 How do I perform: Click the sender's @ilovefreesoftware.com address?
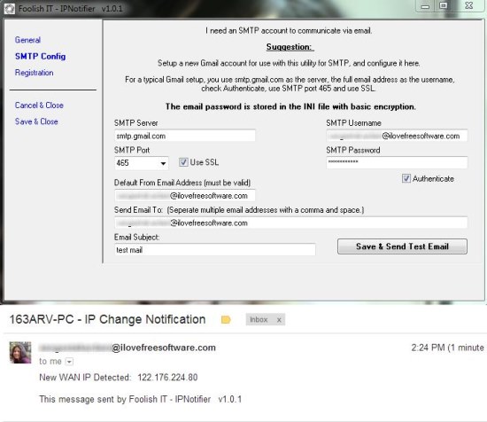point(128,348)
